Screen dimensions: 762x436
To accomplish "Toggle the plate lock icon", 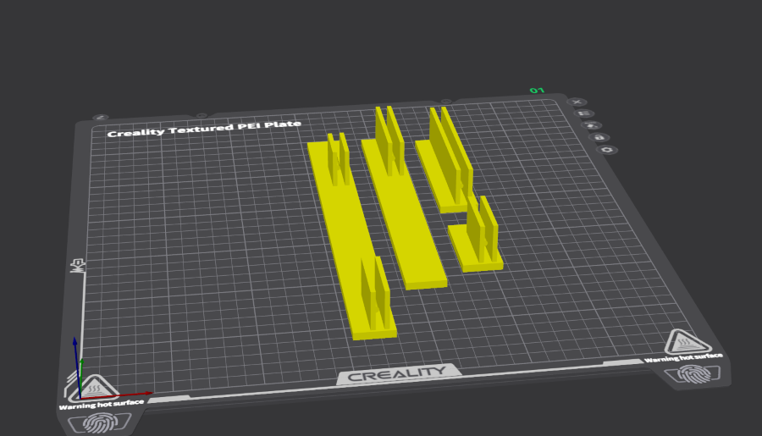I will coord(598,137).
